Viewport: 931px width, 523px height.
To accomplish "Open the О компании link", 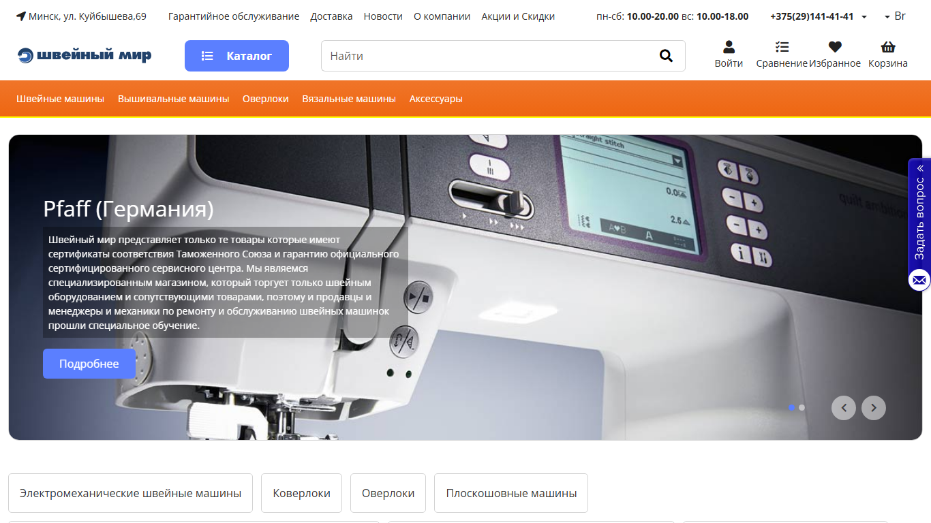I will (x=442, y=16).
